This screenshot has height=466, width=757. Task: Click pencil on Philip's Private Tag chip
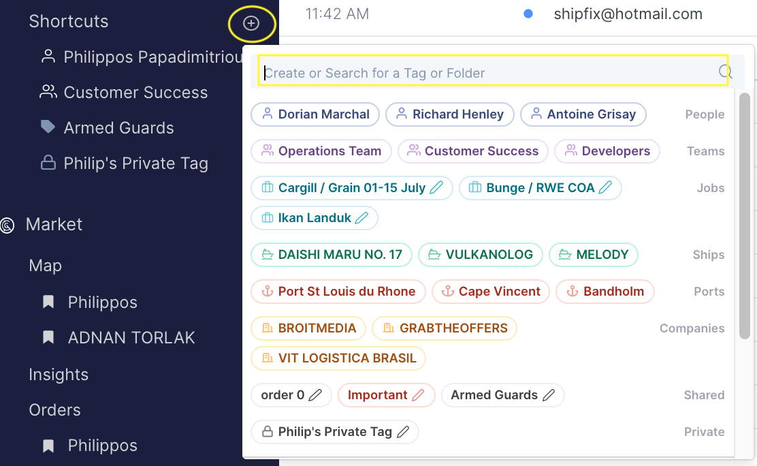point(403,432)
